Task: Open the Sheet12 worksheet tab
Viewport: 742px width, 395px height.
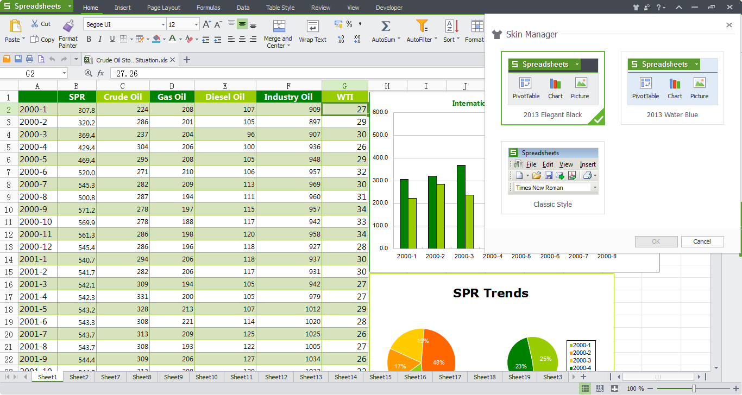Action: pos(276,377)
